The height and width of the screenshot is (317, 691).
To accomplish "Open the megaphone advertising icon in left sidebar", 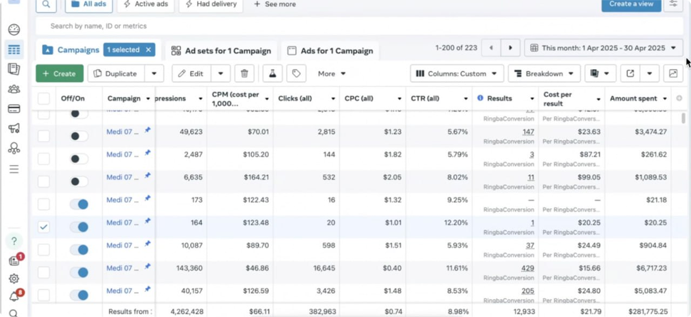I will (14, 129).
